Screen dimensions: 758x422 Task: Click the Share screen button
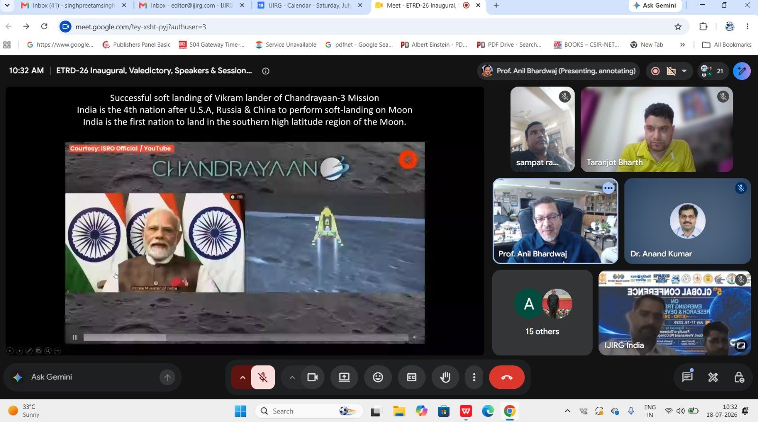[x=344, y=377]
